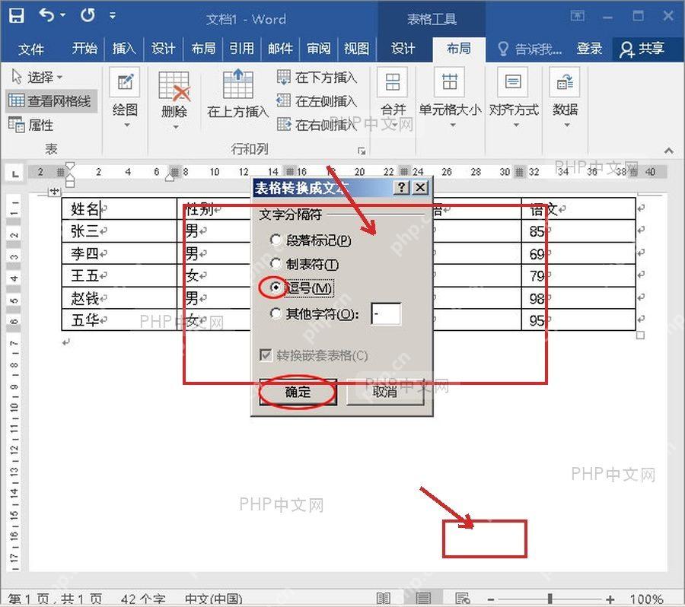This screenshot has height=607, width=685.
Task: Click 单元格大小 (Cell Size) icon
Action: [450, 81]
